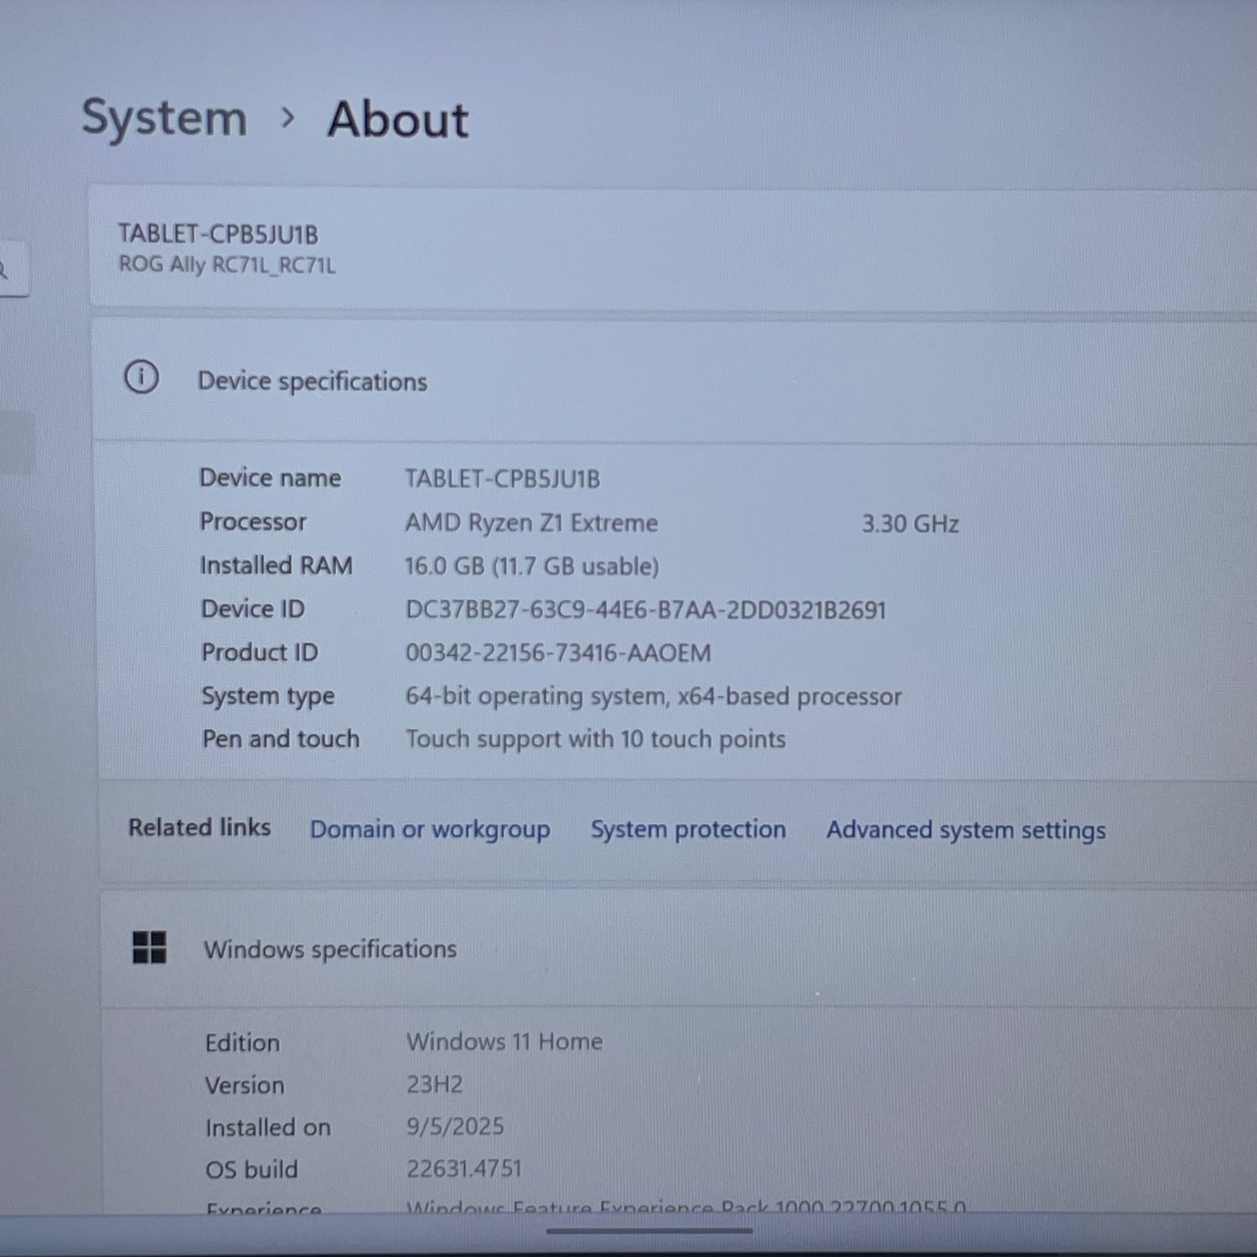Click the Windows logo icon

click(x=149, y=948)
